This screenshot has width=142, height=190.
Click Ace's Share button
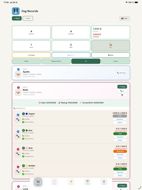[120, 140]
